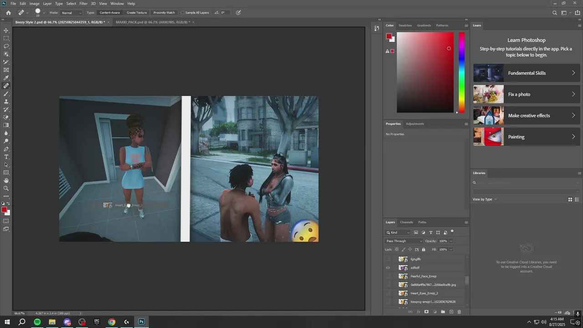Viewport: 583px width, 328px height.
Task: Select the Gradient tool
Action: pyautogui.click(x=6, y=125)
